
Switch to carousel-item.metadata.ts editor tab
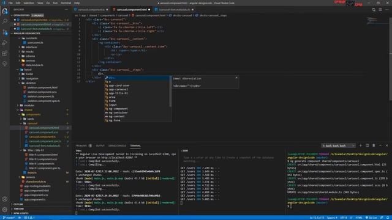click(174, 10)
